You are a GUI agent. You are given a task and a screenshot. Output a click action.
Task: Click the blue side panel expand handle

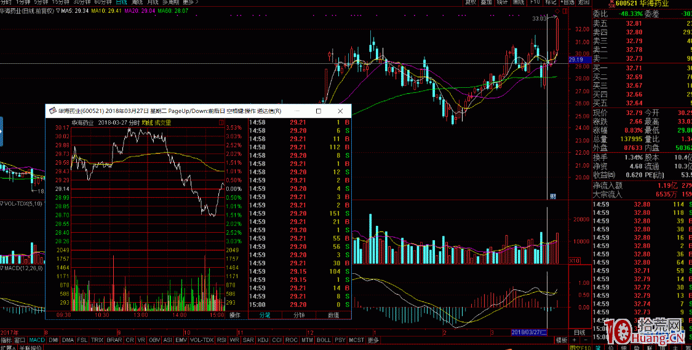tap(1, 131)
